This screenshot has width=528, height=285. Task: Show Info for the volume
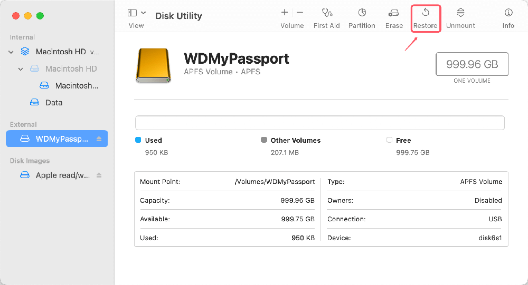(508, 13)
